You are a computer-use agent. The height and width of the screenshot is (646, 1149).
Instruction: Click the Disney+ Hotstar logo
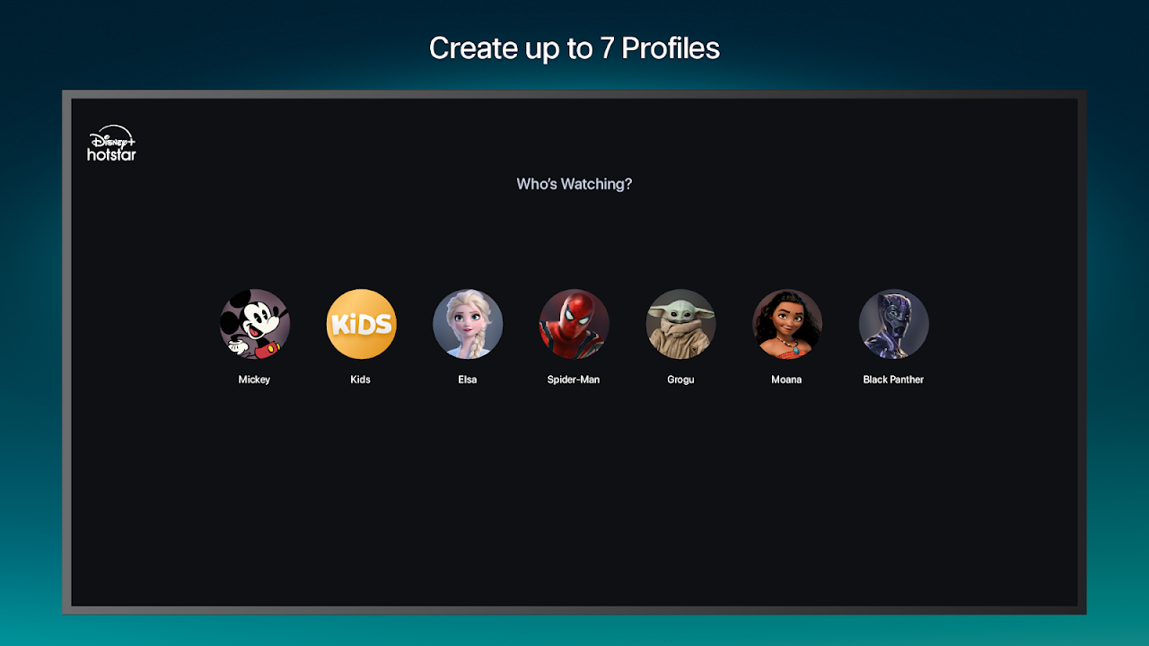(111, 144)
